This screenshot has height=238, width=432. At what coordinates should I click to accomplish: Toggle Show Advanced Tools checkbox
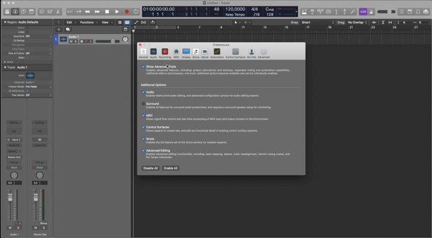143,67
